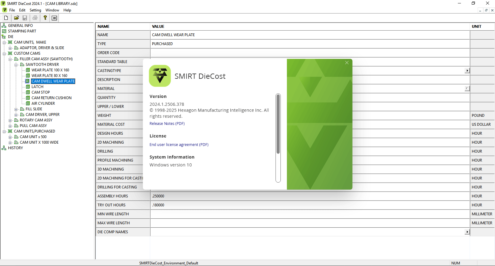Open the CASTINGTYPE row dropdown arrow
495x266 pixels.
coord(467,71)
